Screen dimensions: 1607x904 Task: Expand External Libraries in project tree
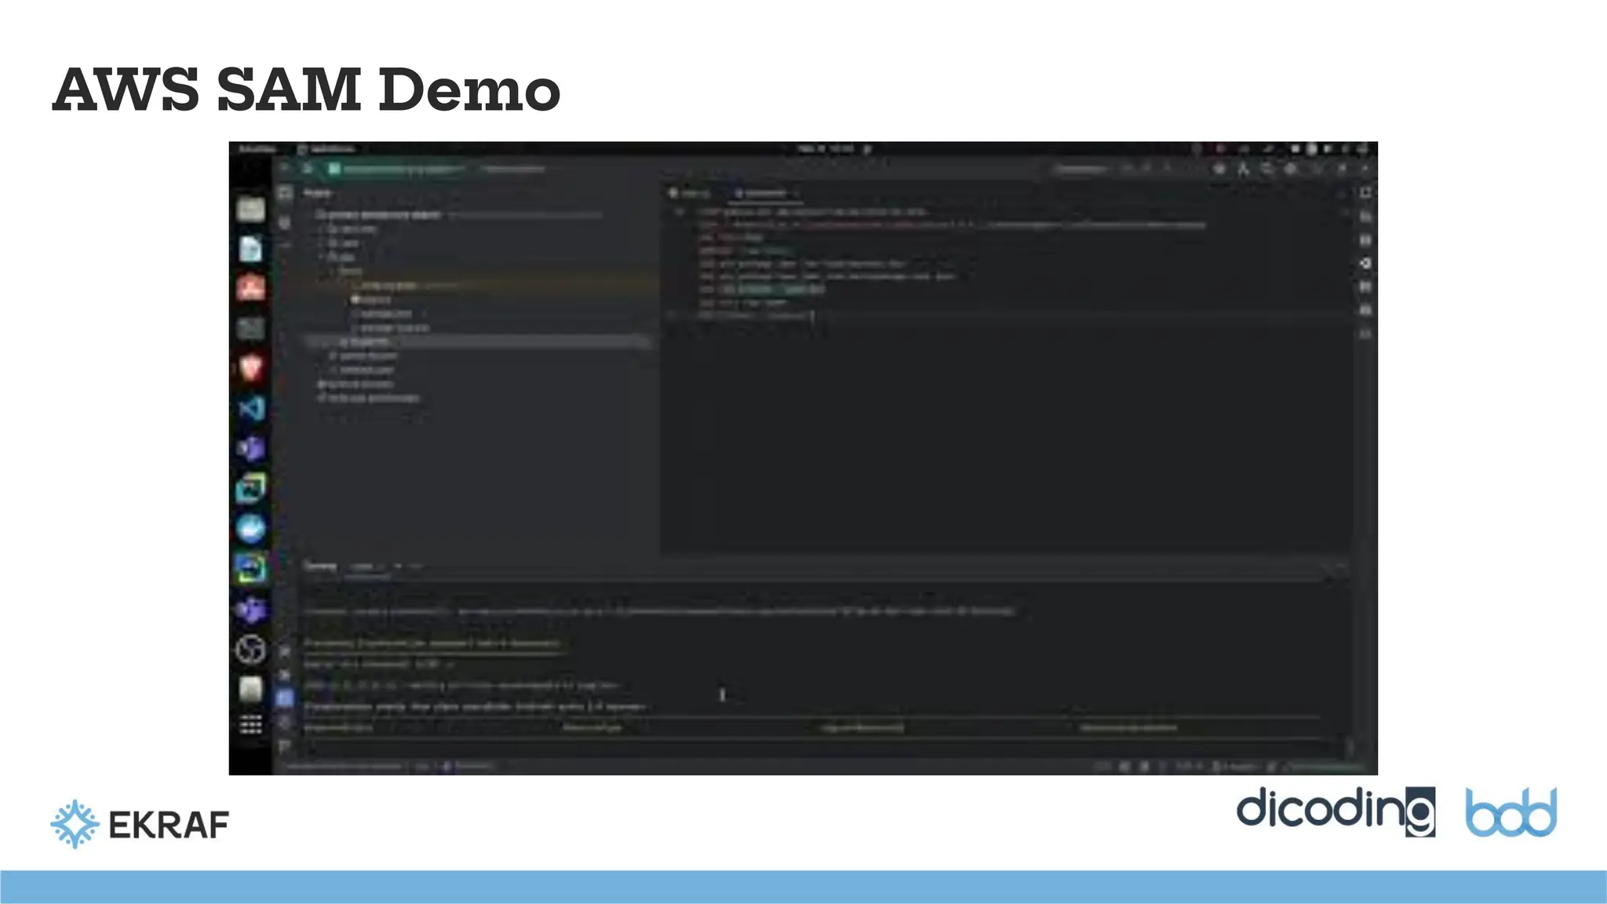355,384
